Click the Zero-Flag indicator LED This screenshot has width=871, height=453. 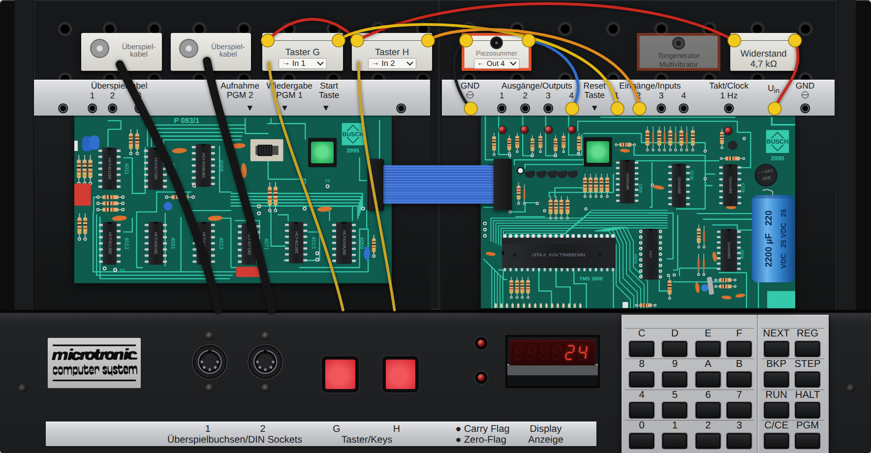[x=481, y=378]
